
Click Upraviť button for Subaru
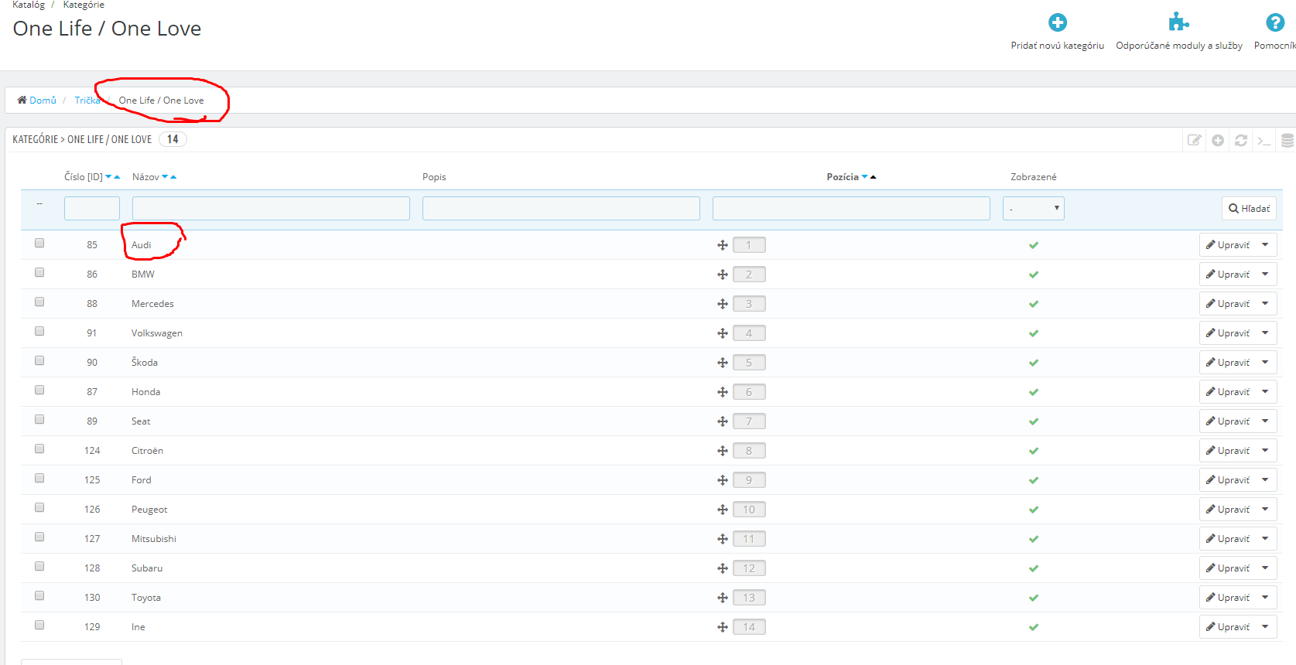(1228, 568)
